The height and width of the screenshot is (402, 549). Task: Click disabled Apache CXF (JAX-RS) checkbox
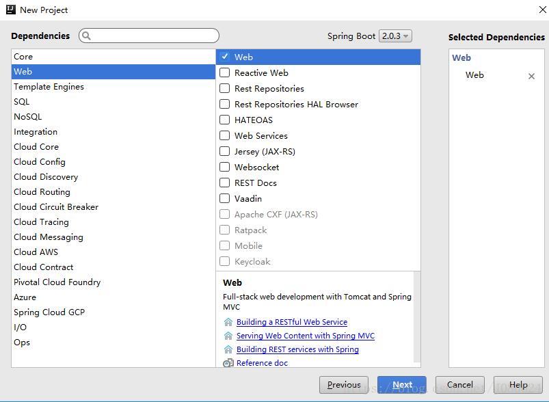[x=224, y=214]
